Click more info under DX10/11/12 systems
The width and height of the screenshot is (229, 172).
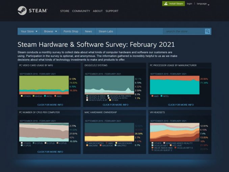116,105
